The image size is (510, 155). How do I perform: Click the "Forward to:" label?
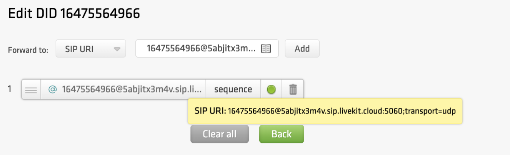point(28,49)
